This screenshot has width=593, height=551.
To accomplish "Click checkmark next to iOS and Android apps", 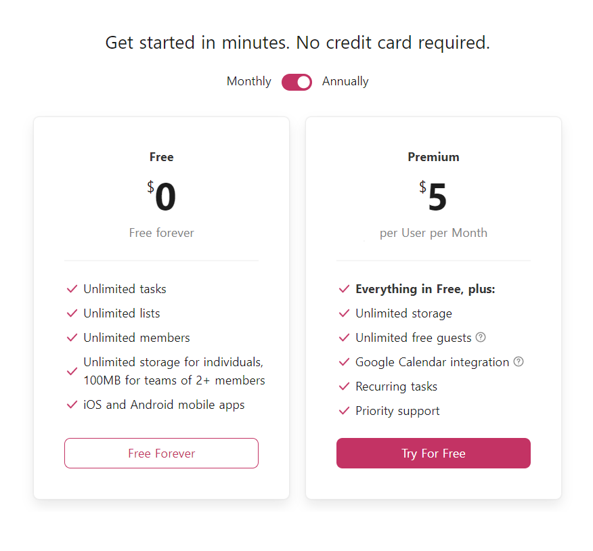I will [72, 405].
